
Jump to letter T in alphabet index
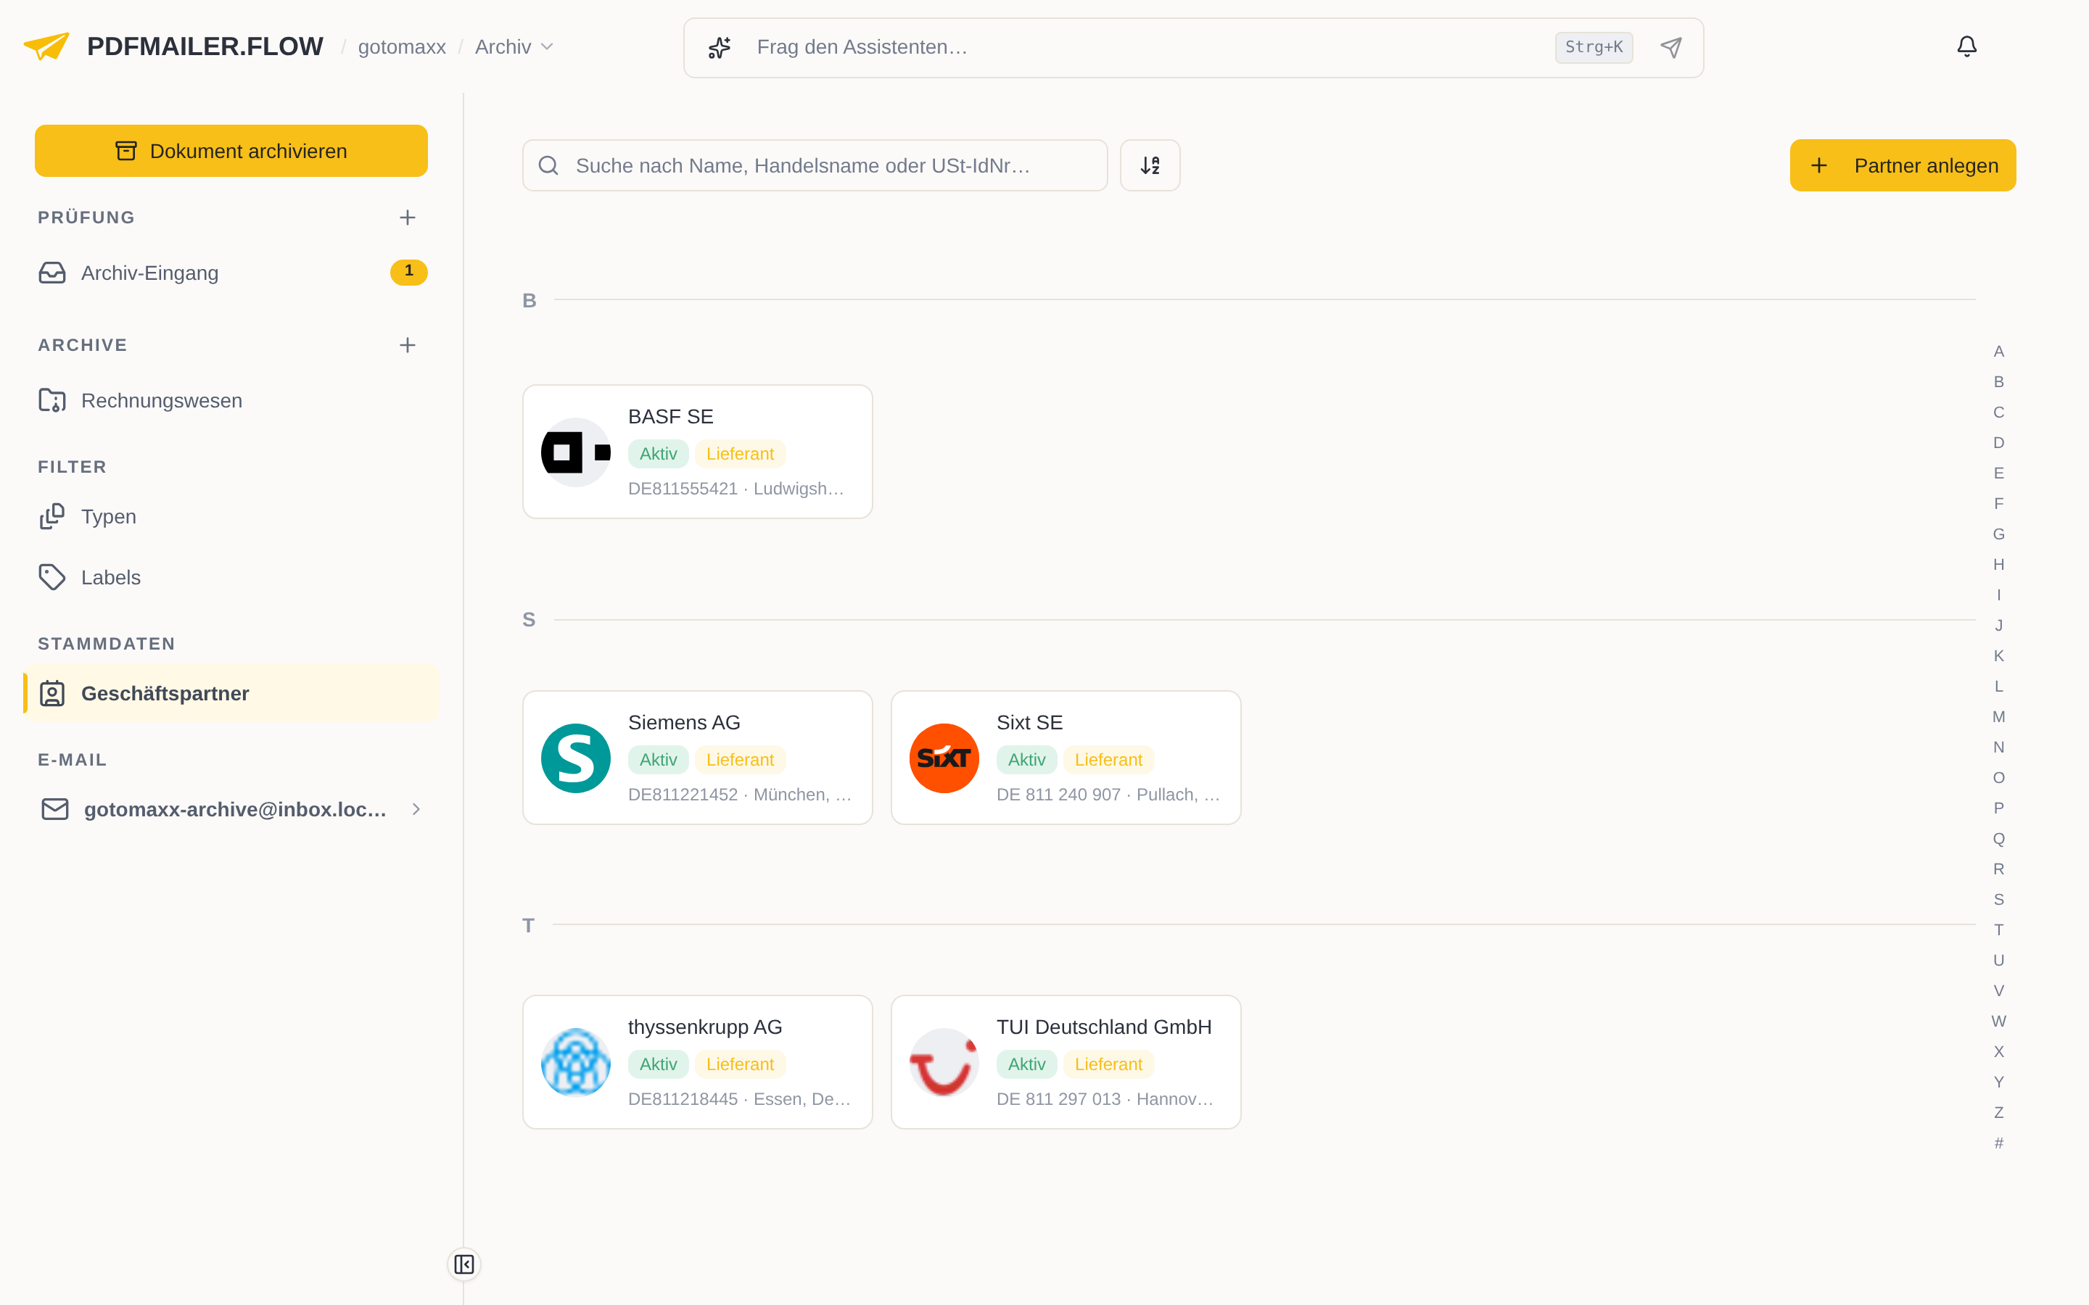click(1998, 929)
